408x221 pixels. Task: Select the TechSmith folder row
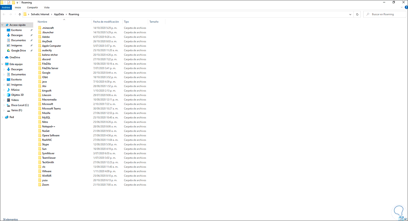(x=92, y=162)
